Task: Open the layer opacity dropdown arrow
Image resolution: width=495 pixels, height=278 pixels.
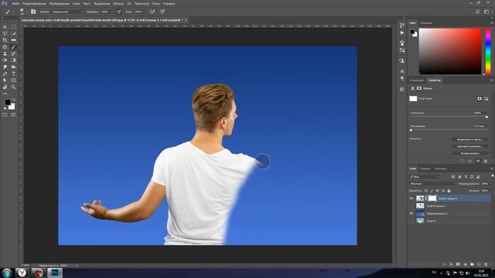Action: 492,184
